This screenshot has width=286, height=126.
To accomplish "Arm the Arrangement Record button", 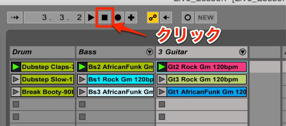I will point(118,18).
